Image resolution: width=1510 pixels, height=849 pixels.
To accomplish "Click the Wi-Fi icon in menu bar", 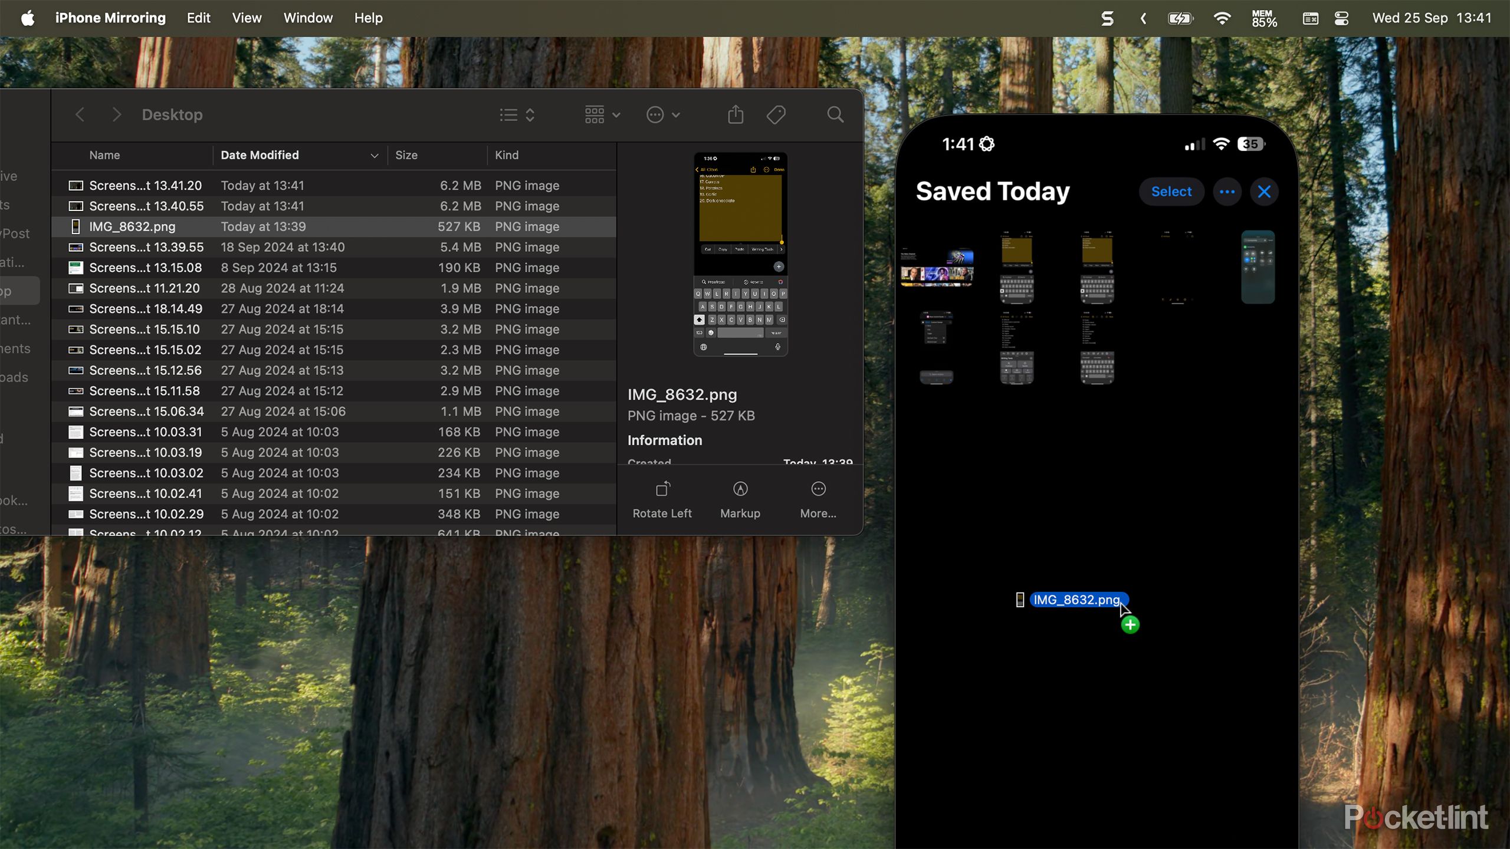I will click(1222, 18).
